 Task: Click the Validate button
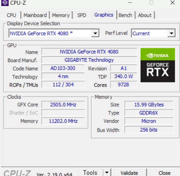click(129, 173)
